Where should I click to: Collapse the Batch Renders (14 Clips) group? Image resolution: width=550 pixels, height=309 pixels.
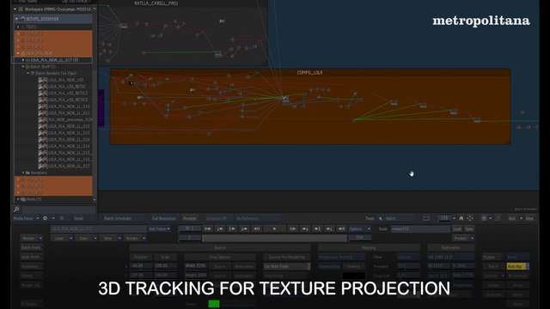coord(28,73)
